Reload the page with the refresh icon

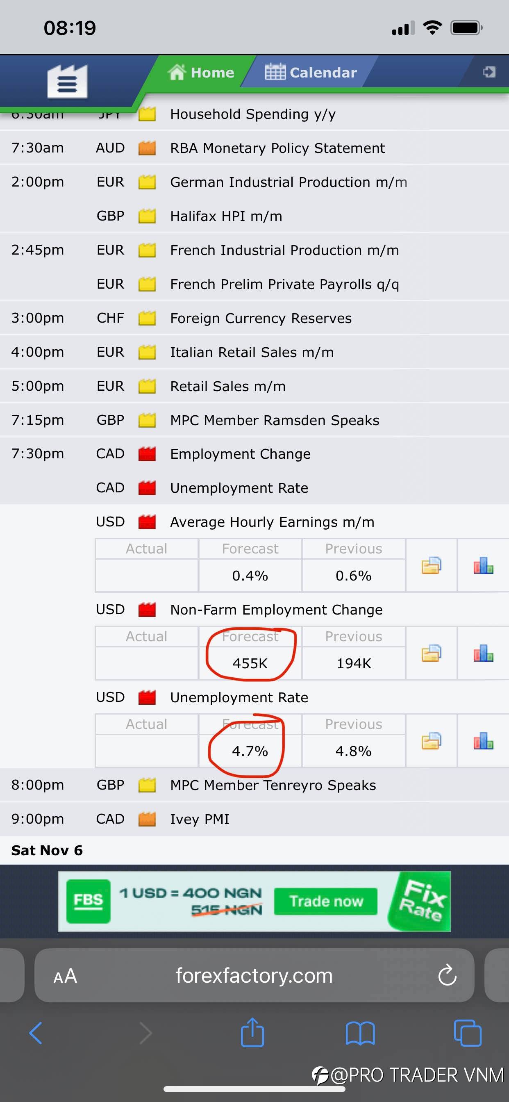tap(448, 976)
